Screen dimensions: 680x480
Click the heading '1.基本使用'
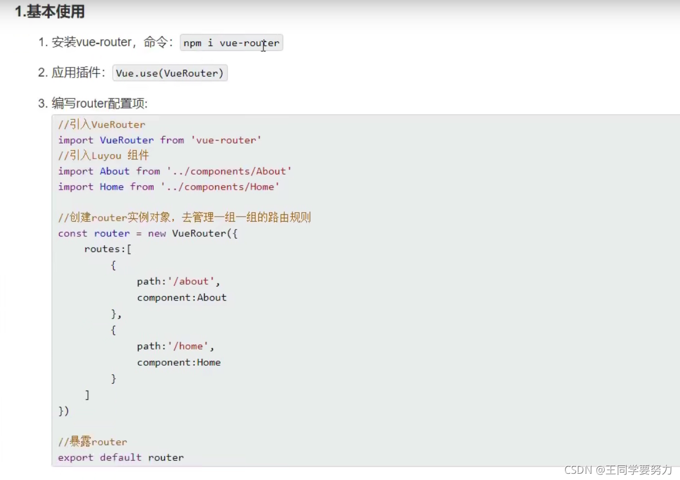[x=50, y=11]
